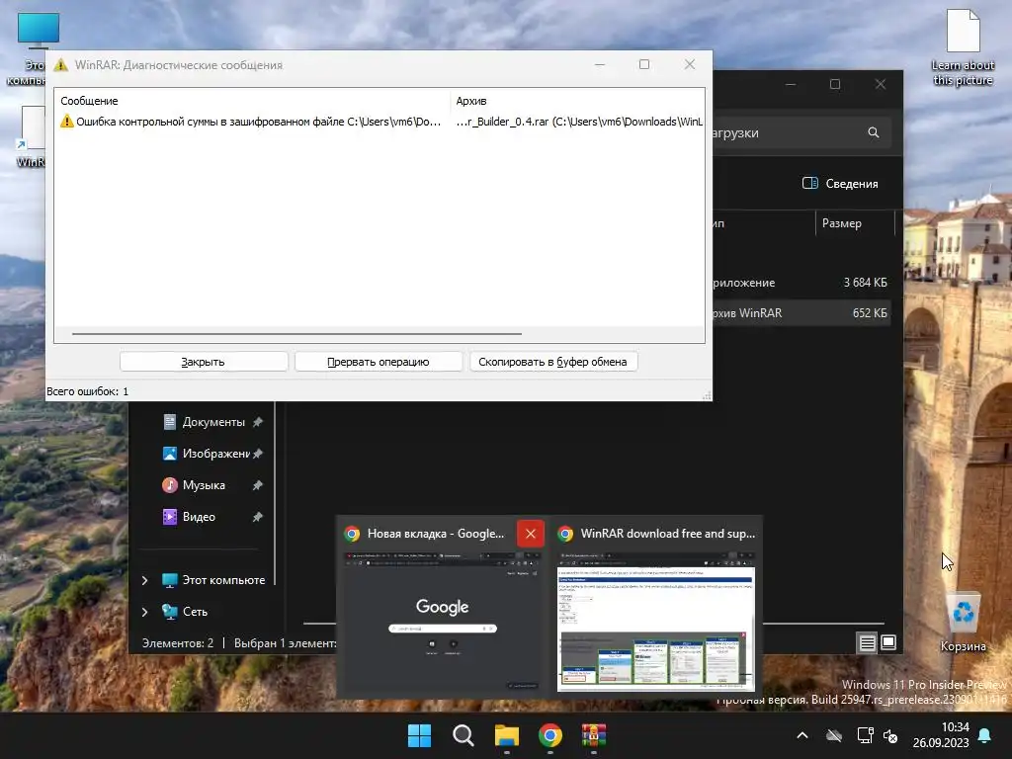Image resolution: width=1012 pixels, height=759 pixels.
Task: Click the WinRAR icon on the taskbar
Action: coord(594,735)
